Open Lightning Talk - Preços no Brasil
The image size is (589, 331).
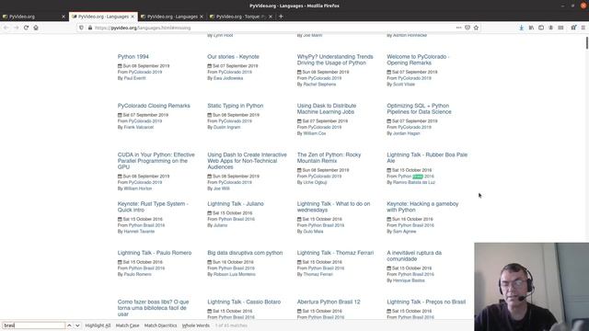click(426, 302)
